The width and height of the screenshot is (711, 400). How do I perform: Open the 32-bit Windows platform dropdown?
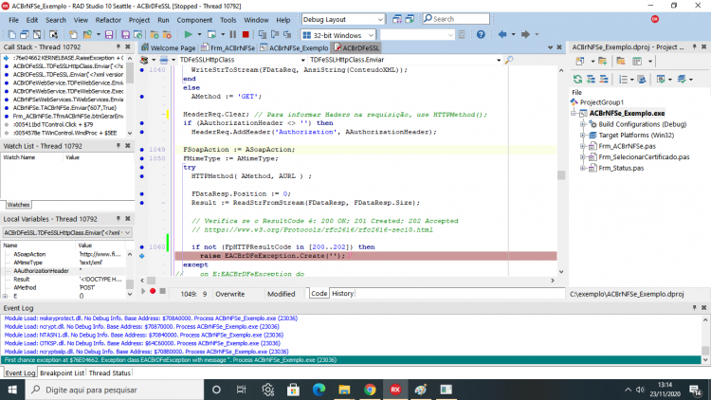click(x=371, y=35)
